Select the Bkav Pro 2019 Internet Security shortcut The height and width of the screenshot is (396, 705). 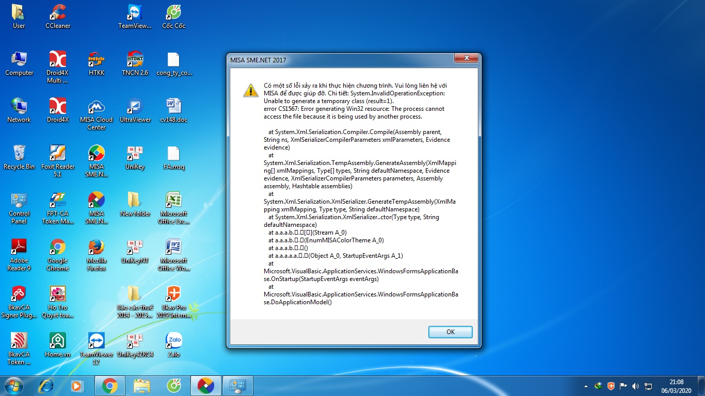[174, 302]
